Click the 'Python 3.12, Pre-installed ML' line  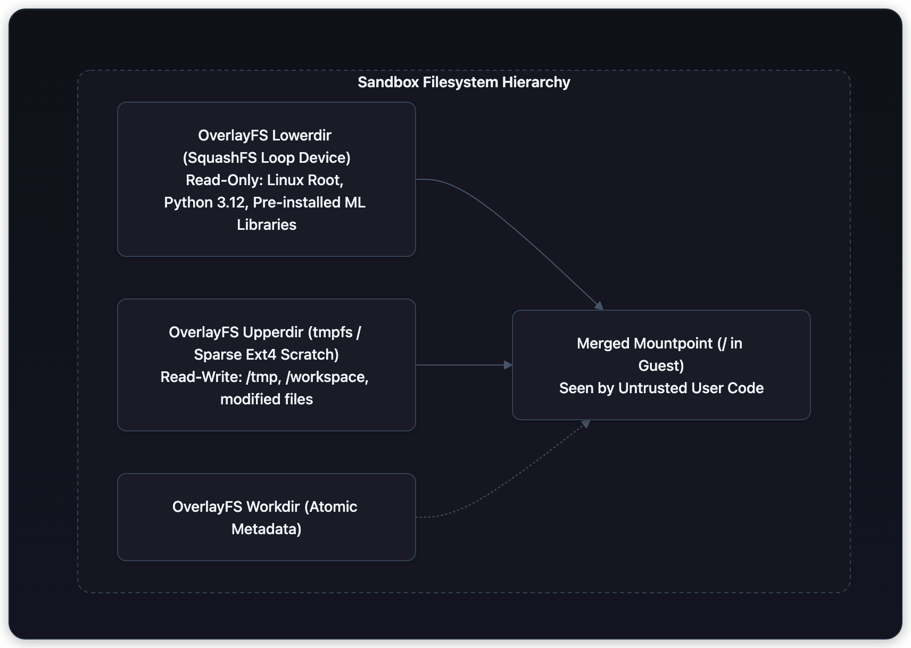coord(264,203)
